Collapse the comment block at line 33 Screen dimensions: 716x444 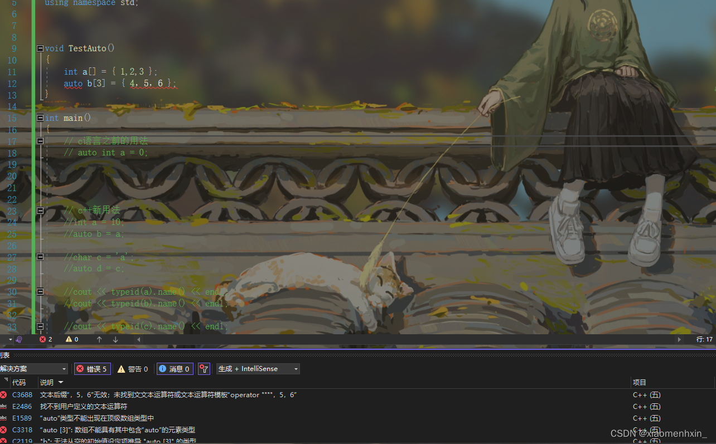pos(40,326)
